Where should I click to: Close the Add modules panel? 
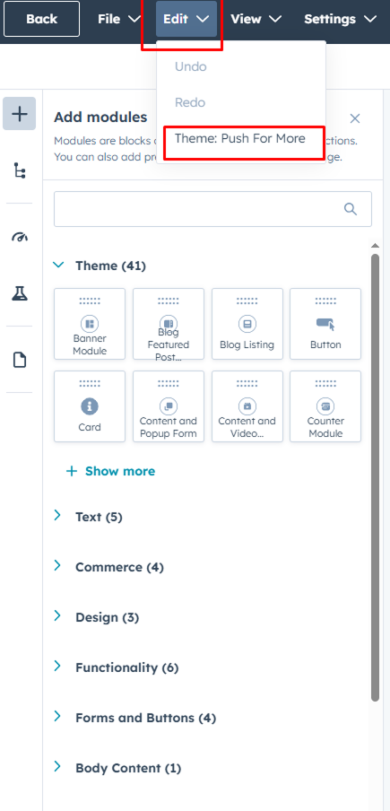coord(355,118)
